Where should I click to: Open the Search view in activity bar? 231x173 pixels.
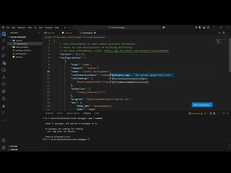[4, 41]
